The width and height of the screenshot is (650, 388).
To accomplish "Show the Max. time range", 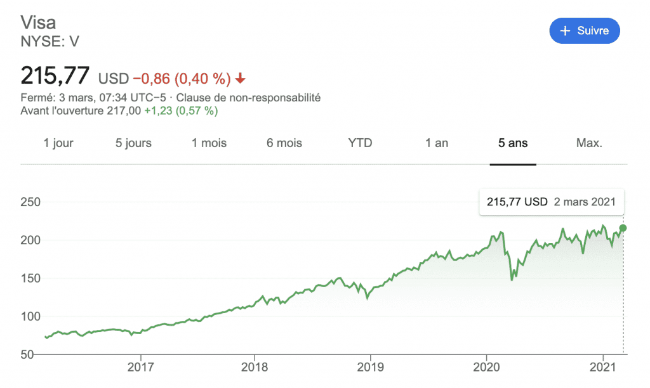I will 589,143.
